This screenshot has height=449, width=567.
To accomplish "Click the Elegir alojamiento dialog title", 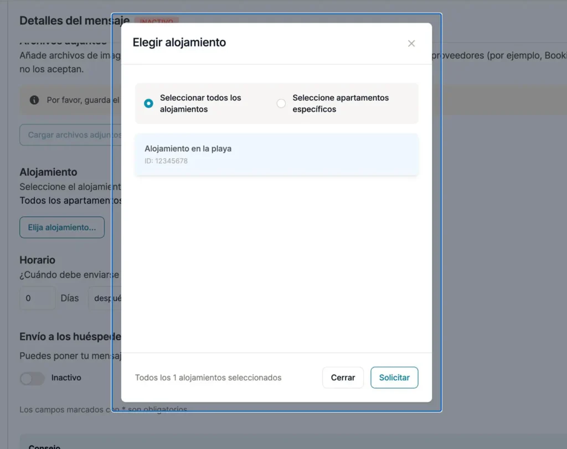I will 179,42.
